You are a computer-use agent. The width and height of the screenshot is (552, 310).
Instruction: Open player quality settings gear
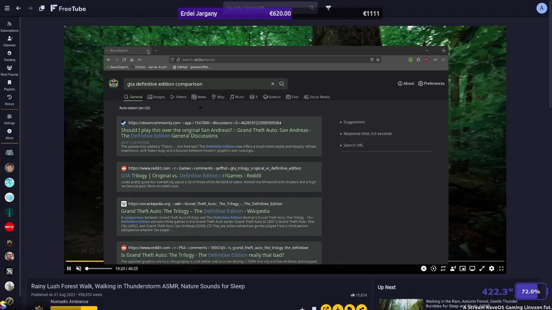492,269
